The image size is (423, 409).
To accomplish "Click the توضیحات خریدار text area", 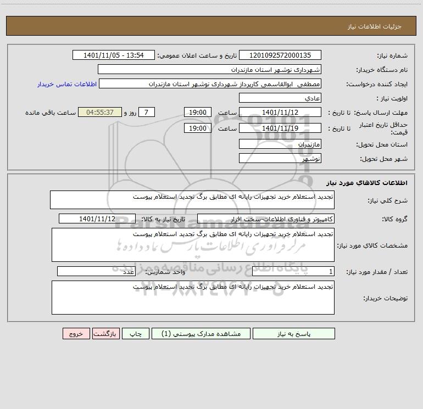I will coord(193,298).
